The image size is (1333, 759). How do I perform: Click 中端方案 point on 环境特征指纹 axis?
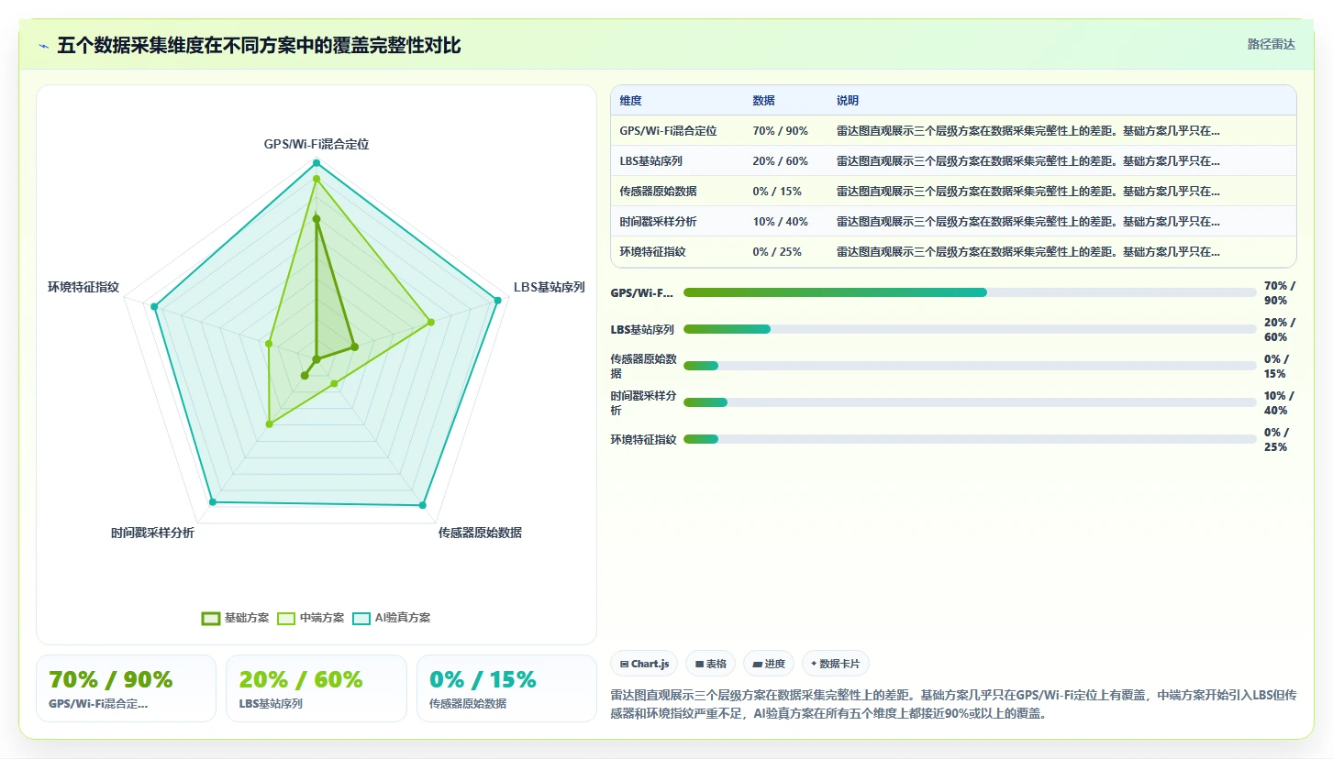coord(268,344)
